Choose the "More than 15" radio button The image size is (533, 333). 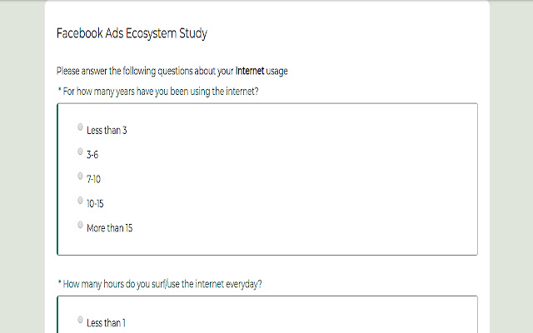[x=81, y=225]
